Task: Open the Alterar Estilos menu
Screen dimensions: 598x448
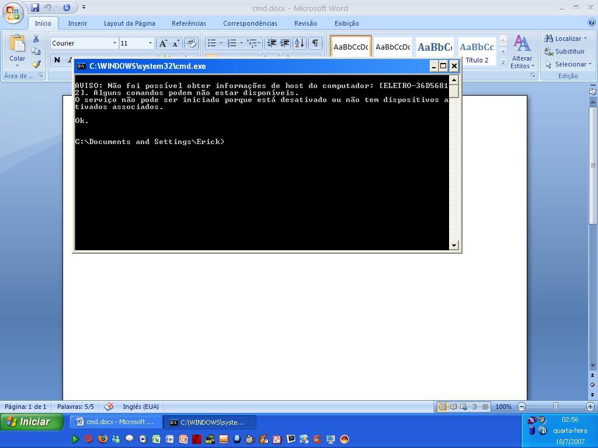Action: pos(522,52)
